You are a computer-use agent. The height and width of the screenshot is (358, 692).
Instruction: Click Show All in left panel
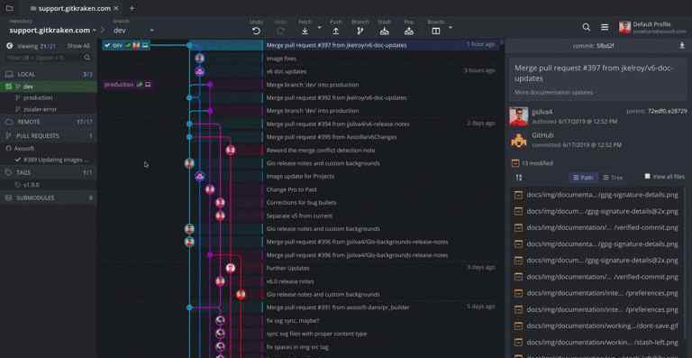point(78,45)
